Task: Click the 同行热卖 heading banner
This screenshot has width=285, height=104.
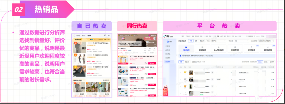Action: point(137,26)
